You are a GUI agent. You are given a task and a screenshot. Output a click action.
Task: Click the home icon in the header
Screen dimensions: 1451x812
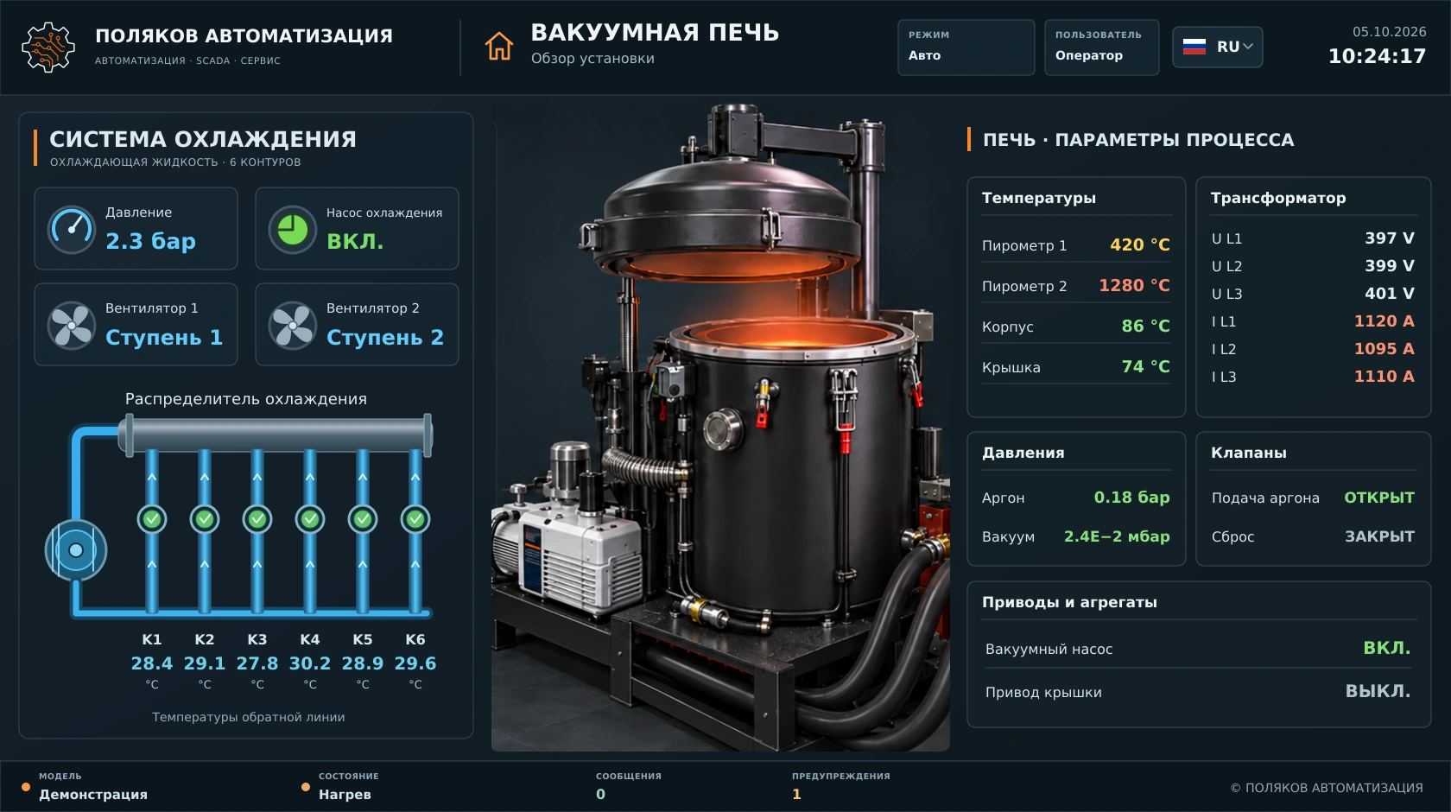[499, 46]
